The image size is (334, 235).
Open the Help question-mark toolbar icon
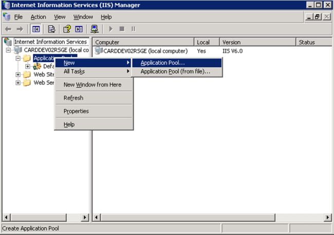(67, 29)
